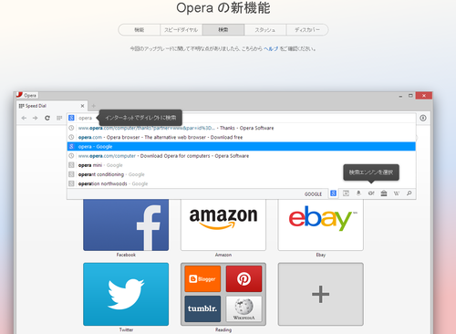
Task: Open the ヘルプ link
Action: [271, 48]
